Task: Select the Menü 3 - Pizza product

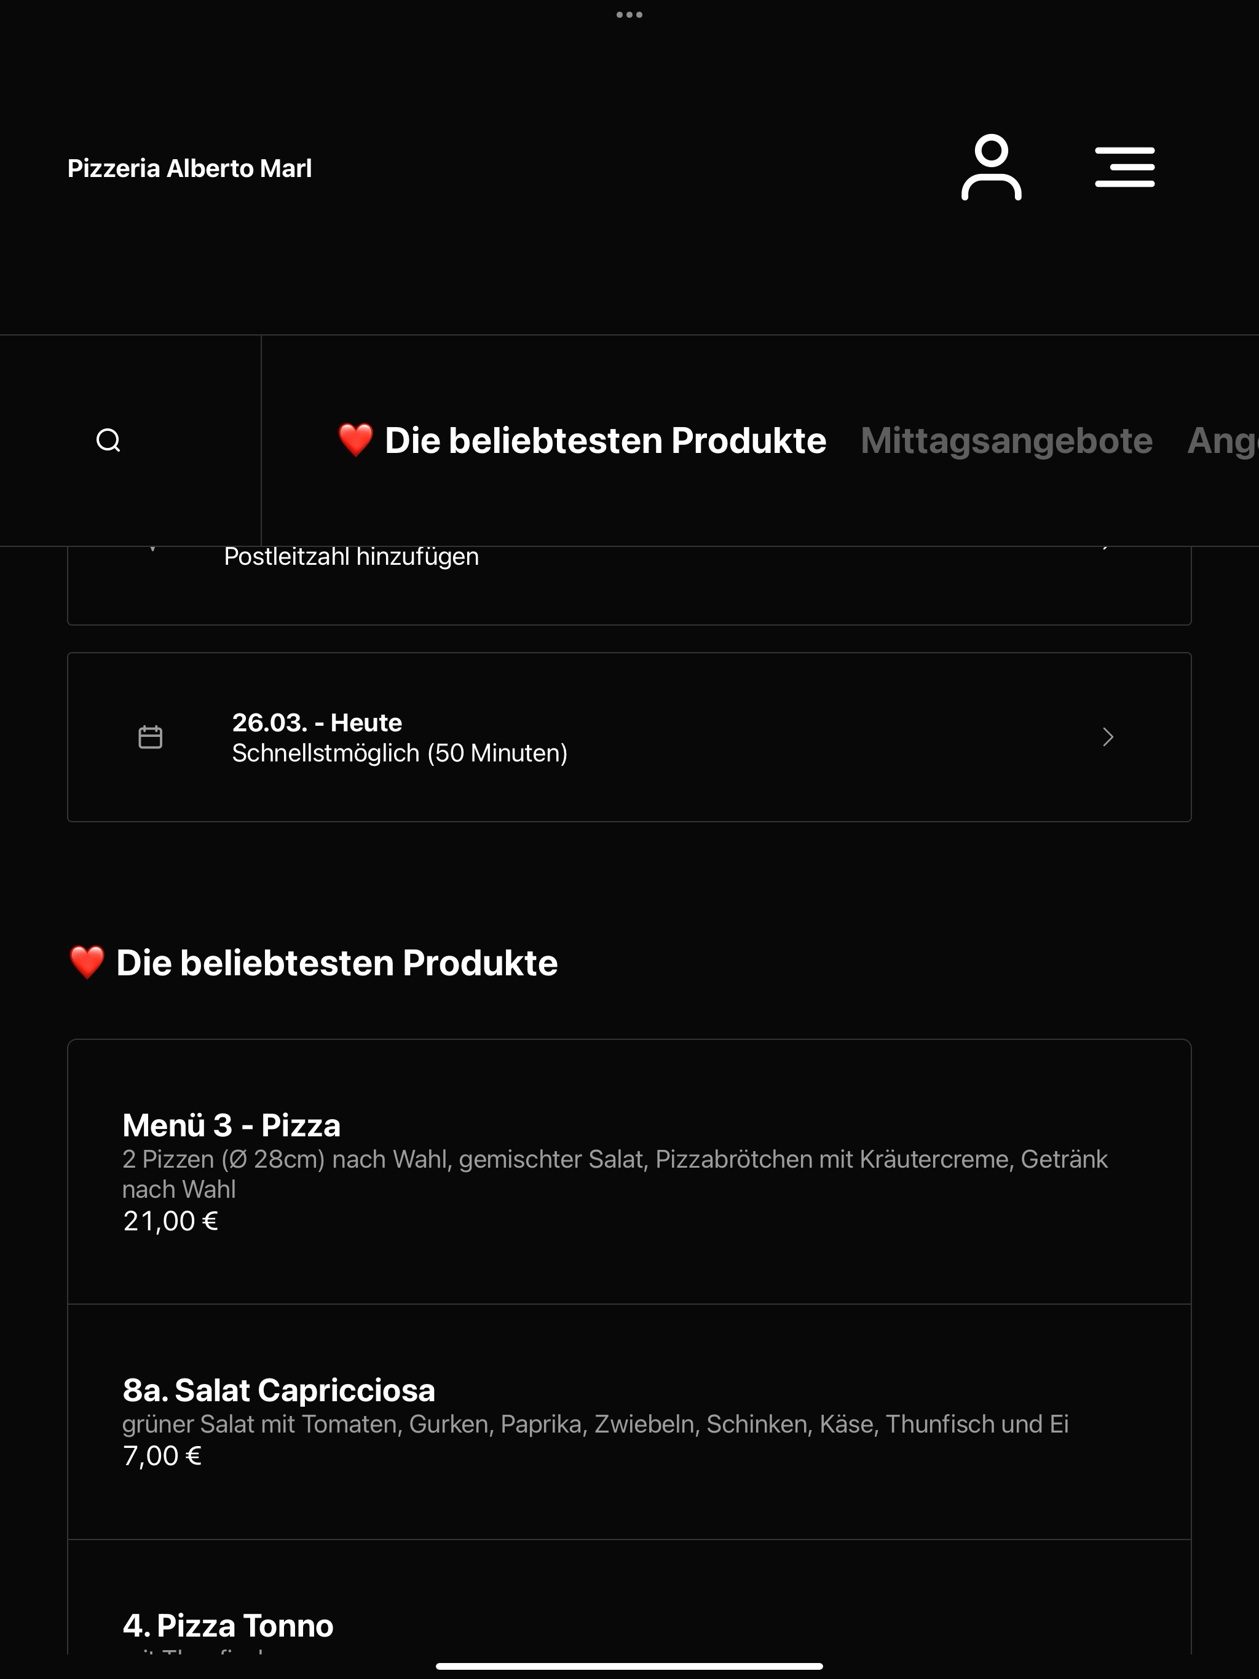Action: (629, 1172)
